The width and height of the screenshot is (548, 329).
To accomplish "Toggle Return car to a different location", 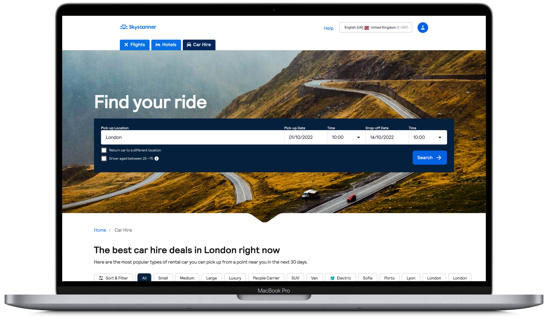I will pos(103,150).
